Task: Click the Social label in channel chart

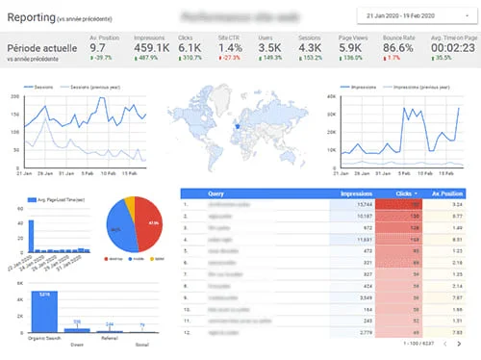Action: pyautogui.click(x=142, y=345)
